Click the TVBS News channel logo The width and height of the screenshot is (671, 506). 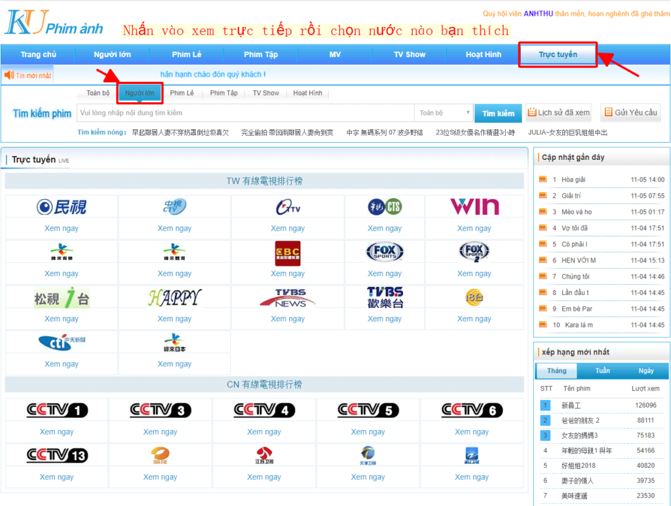point(287,298)
